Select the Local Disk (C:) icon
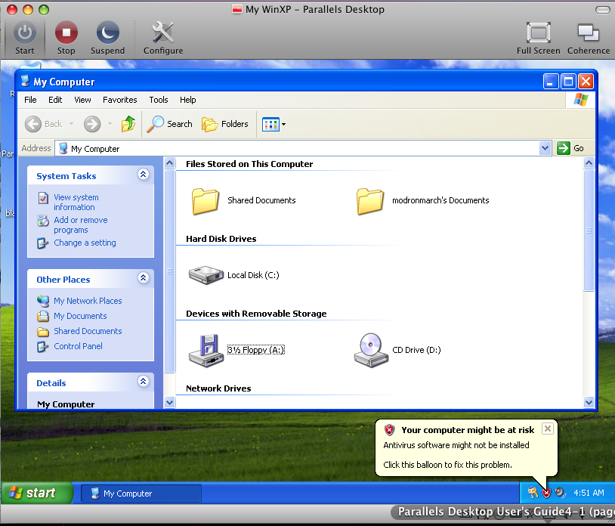Viewport: 615px width, 526px height. pyautogui.click(x=206, y=275)
